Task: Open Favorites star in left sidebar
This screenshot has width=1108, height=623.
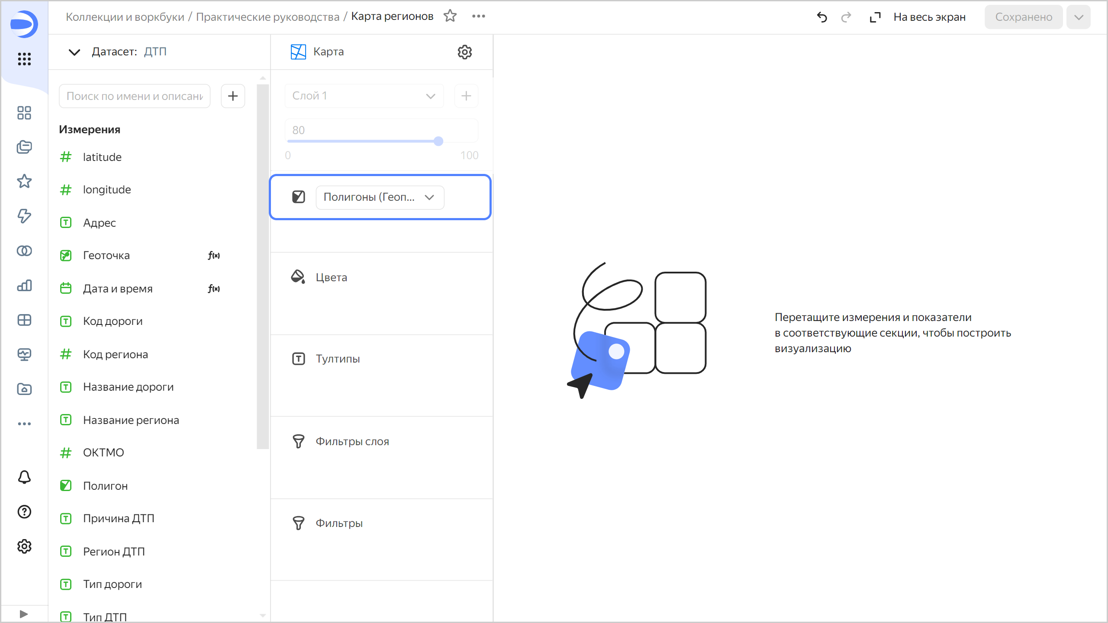Action: coord(24,181)
